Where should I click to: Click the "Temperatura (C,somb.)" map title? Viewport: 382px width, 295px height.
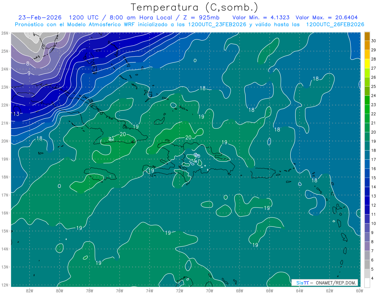pyautogui.click(x=194, y=8)
